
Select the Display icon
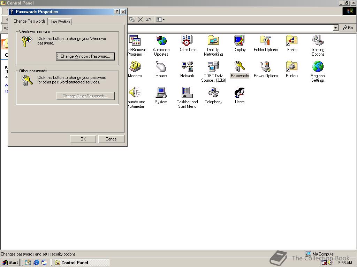[x=240, y=41]
